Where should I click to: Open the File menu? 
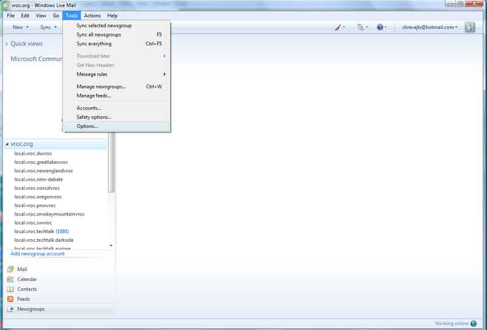[10, 16]
